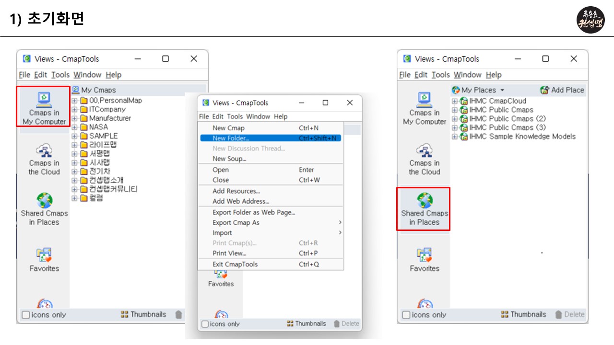Open Help menu in middle window

281,116
